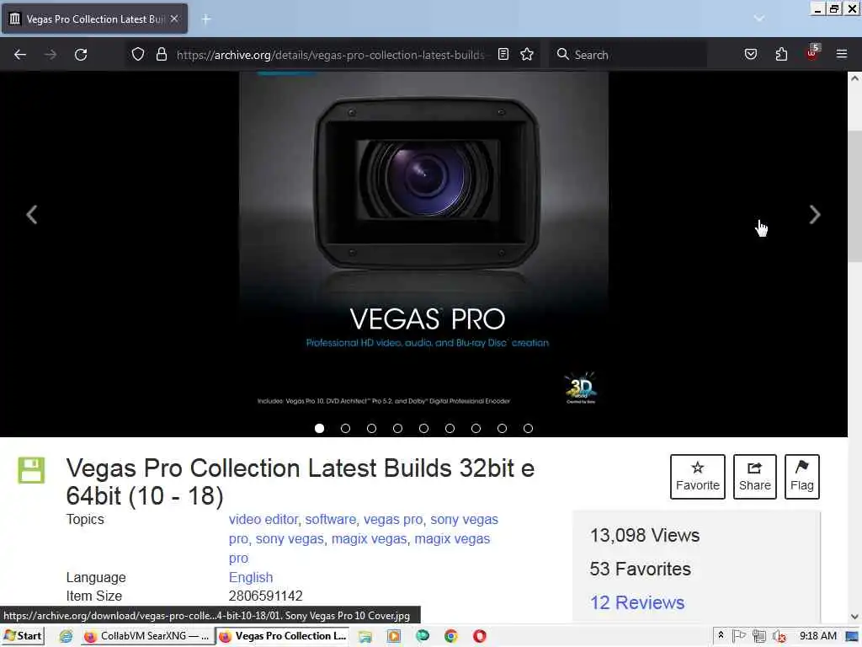This screenshot has height=647, width=862.
Task: Click the page scrollbar up arrow
Action: click(854, 78)
